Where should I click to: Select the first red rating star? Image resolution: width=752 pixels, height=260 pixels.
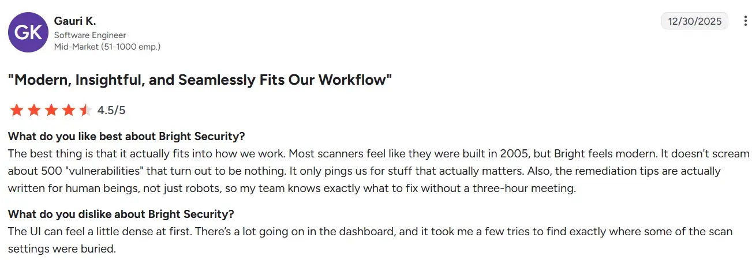[17, 110]
